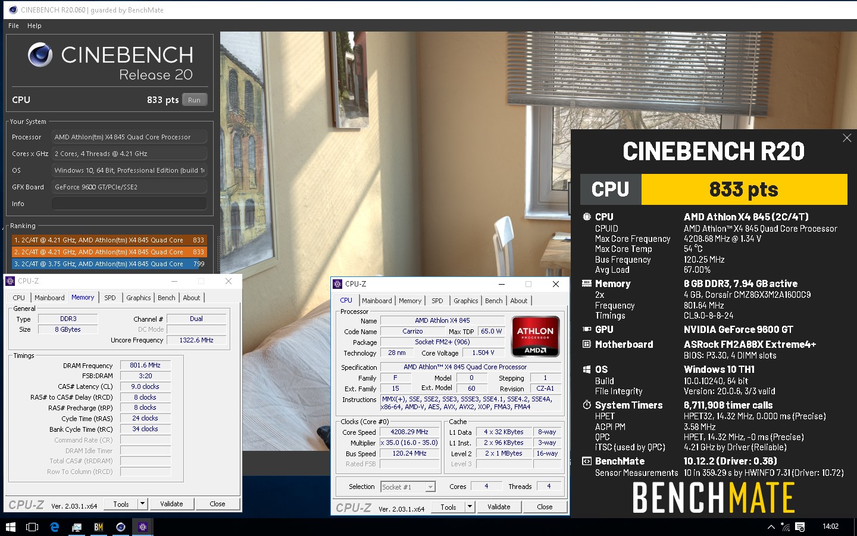Viewport: 857px width, 536px height.
Task: Switch to BenchMate in the taskbar
Action: click(99, 526)
